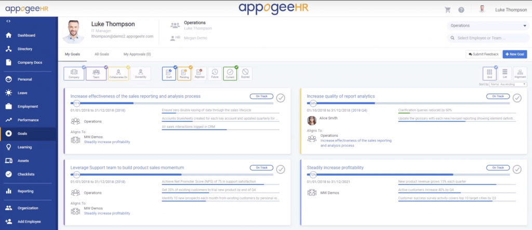Open the Assets devices icon
Viewport: 532px width, 230px height.
8,161
